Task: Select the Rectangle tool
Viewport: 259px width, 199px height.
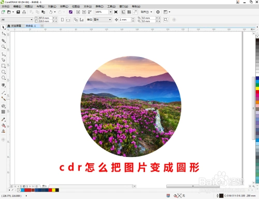Action: [3, 66]
